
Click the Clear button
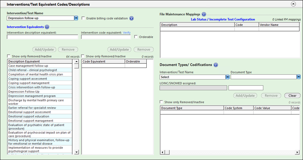tap(292, 95)
